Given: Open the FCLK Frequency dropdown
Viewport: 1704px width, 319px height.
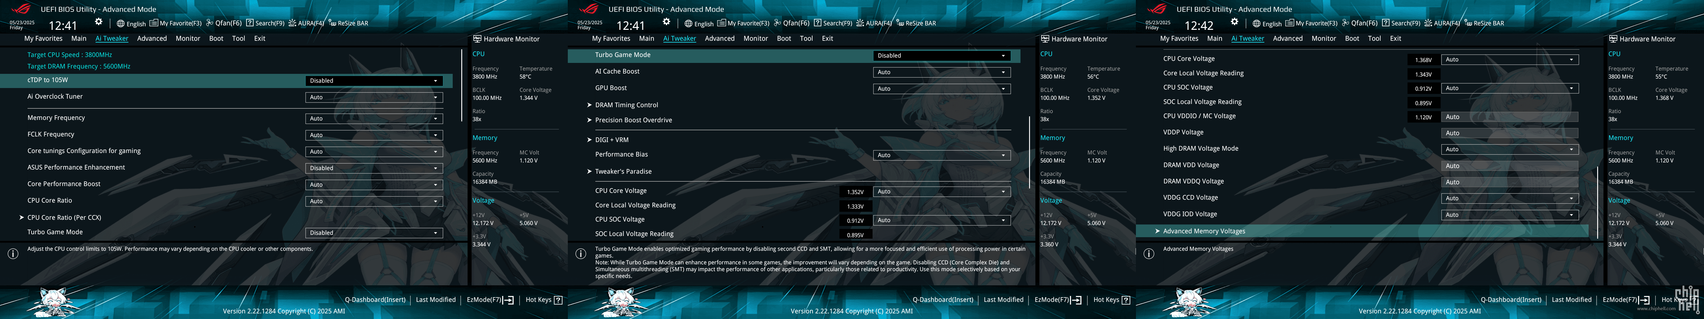Looking at the screenshot, I should (374, 135).
